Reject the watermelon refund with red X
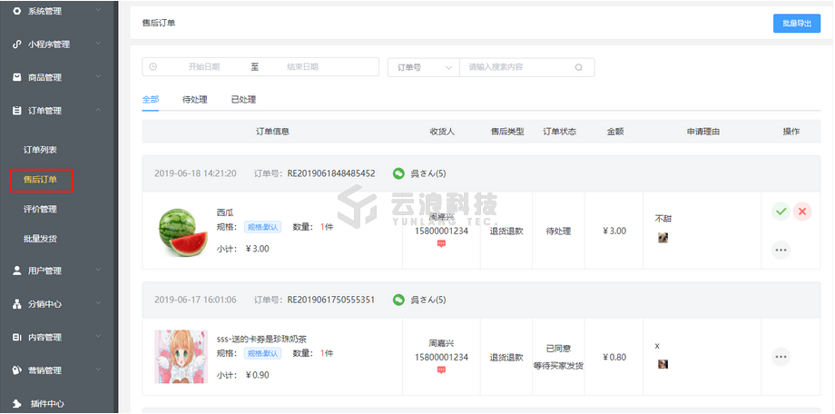 pos(802,212)
